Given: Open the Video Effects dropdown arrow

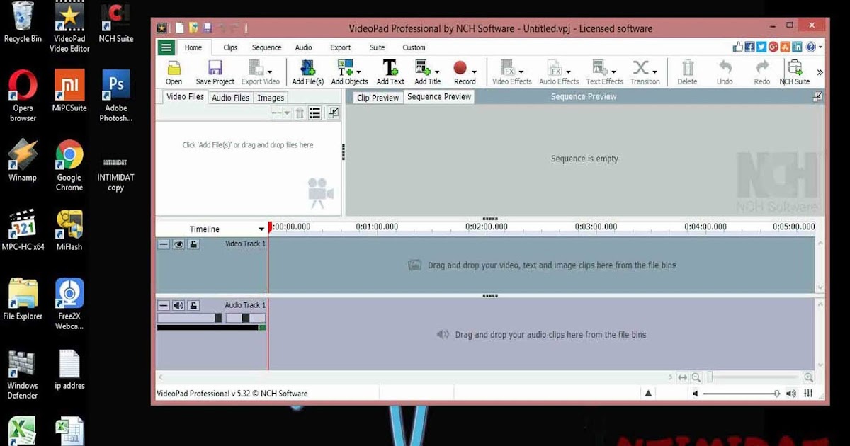Looking at the screenshot, I should point(521,72).
